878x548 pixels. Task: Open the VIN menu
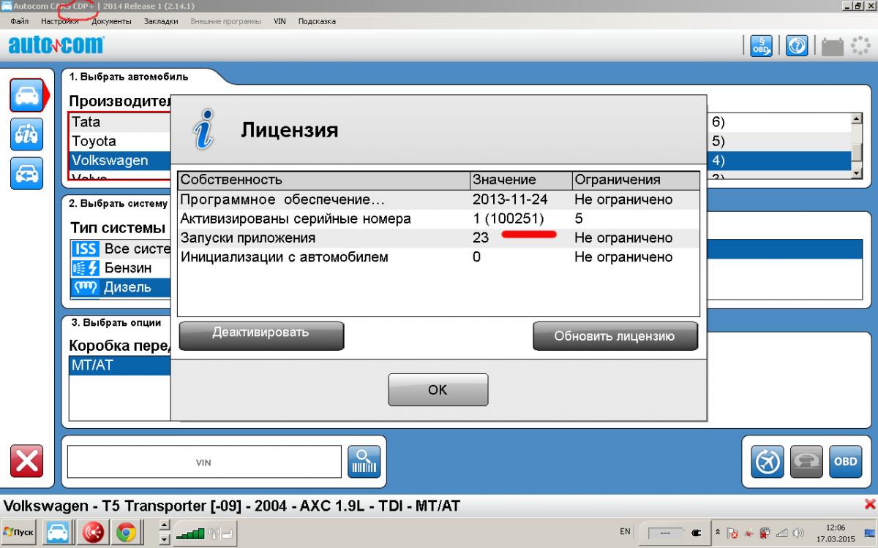[279, 21]
